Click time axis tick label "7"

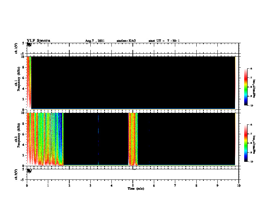(175, 186)
